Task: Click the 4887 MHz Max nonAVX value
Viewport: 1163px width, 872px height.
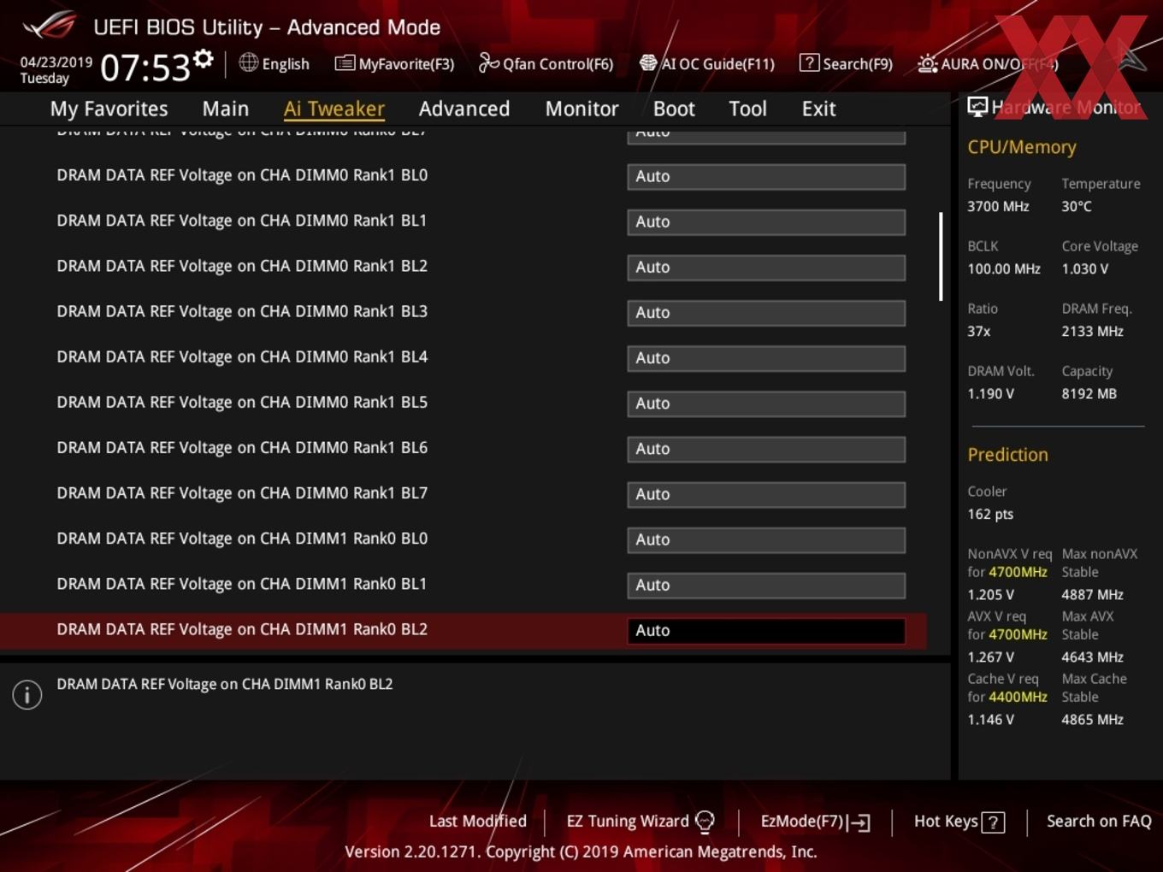Action: pos(1092,594)
